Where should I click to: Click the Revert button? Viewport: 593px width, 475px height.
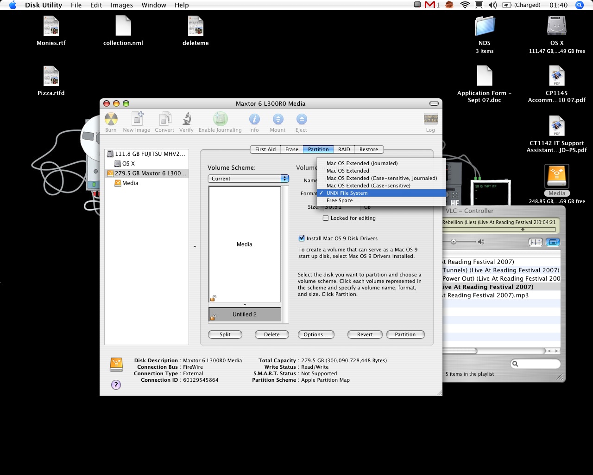pos(365,334)
